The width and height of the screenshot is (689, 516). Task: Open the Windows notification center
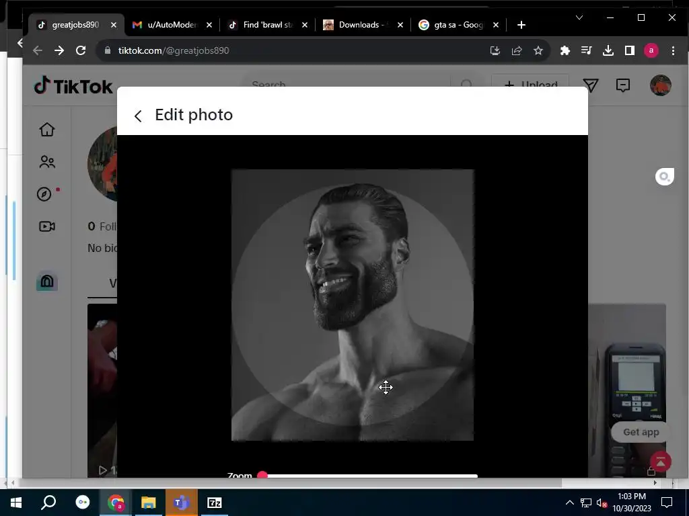click(x=667, y=503)
